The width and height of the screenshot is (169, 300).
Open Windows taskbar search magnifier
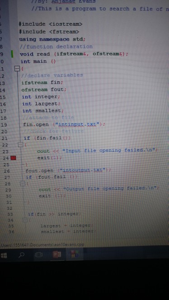pos(22,255)
